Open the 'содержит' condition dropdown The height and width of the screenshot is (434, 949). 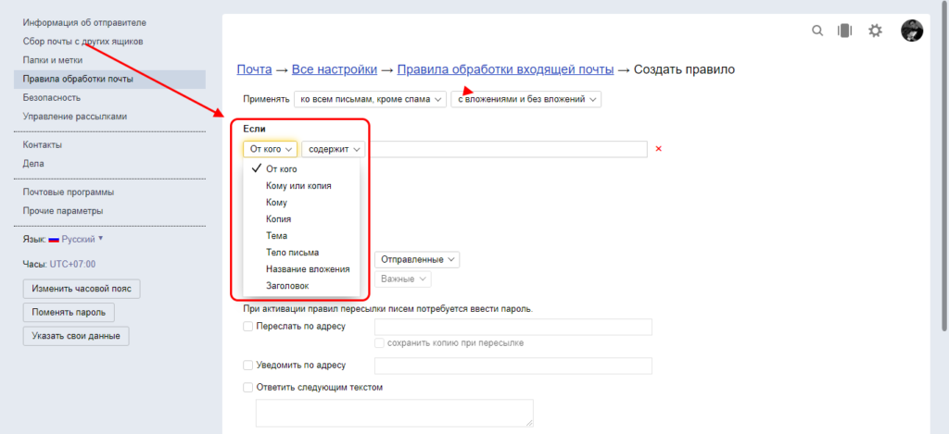333,149
